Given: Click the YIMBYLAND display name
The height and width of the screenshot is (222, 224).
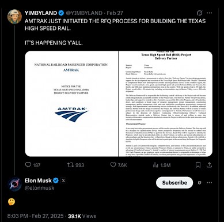Looking at the screenshot, I should tap(41, 13).
